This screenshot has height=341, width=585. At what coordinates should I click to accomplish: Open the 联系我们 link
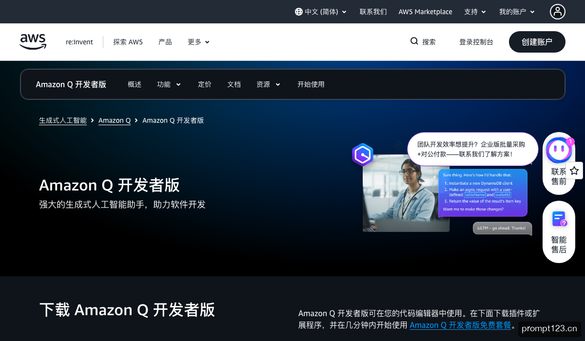373,12
